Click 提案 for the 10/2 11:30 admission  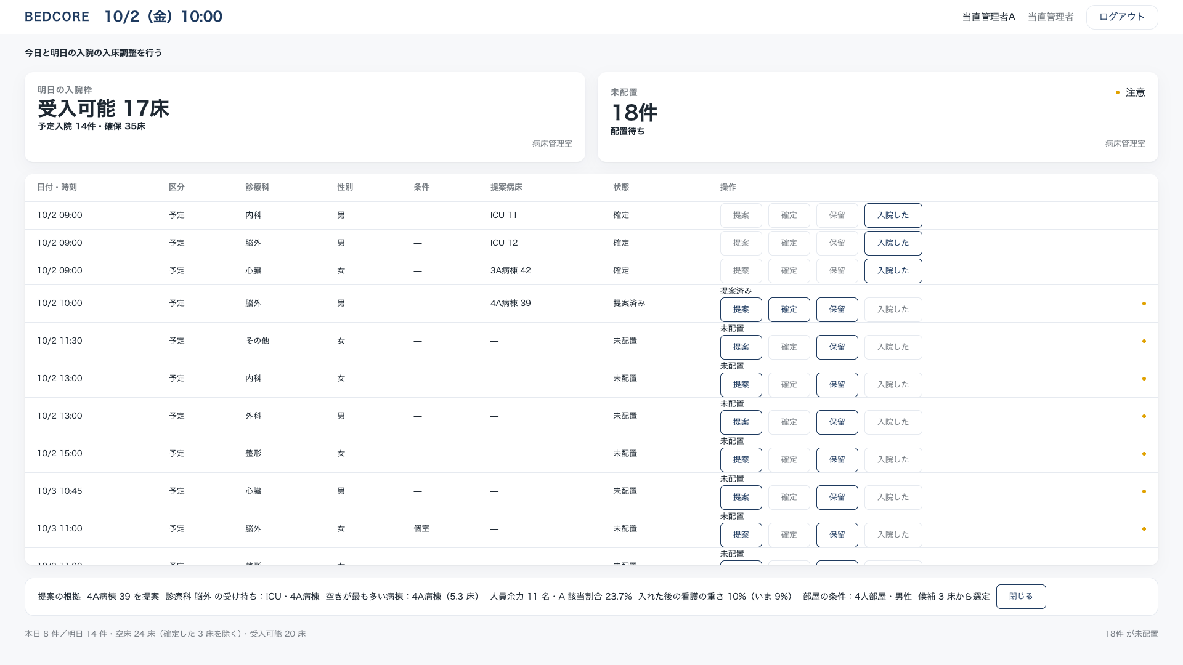click(741, 347)
